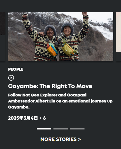Click the raised fist of the left man
The width and height of the screenshot is (121, 149).
tap(25, 16)
